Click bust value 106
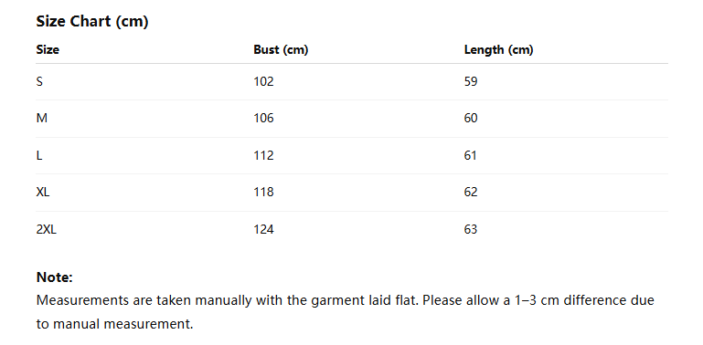Screen dimensions: 703x345 tap(263, 118)
